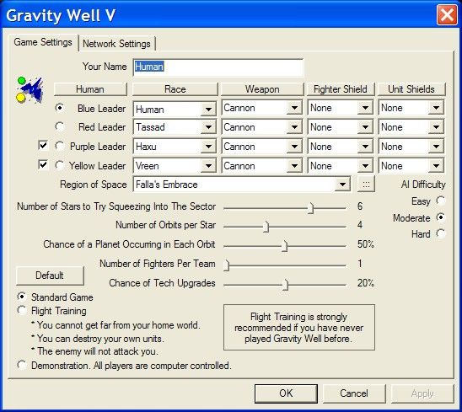Click the 50% planet chance value
The height and width of the screenshot is (412, 462).
pos(366,244)
